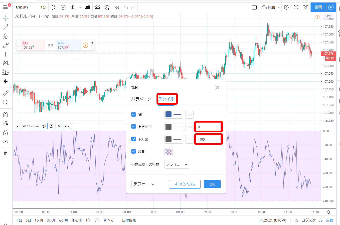Open the indicators fx button
Viewport: 340px width, 225px height.
(x=73, y=7)
